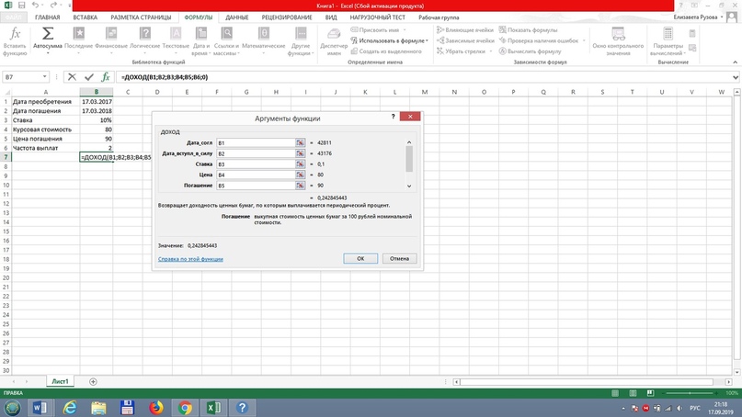Viewport: 742px width, 417px height.
Task: Expand the Name Box dropdown
Action: 44,77
